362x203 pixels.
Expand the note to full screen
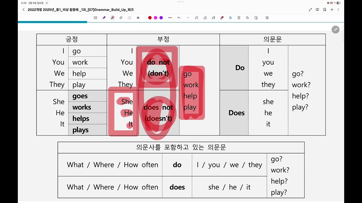point(310,10)
